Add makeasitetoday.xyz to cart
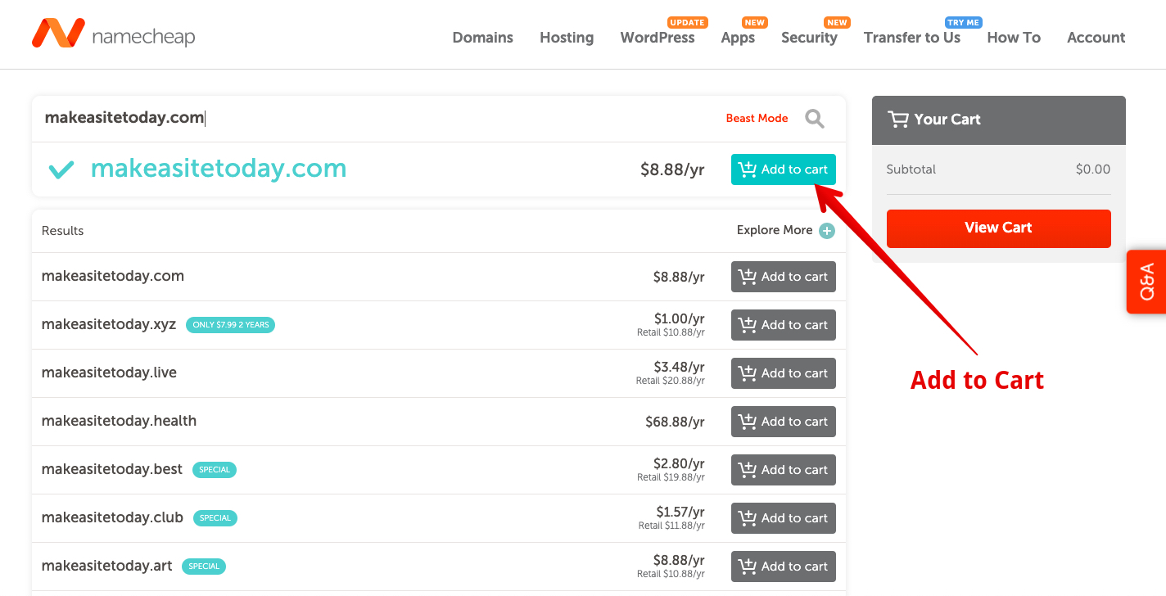This screenshot has width=1166, height=596. (x=784, y=325)
